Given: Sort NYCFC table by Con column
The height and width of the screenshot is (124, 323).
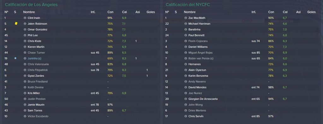Looking at the screenshot, I should 271,12.
